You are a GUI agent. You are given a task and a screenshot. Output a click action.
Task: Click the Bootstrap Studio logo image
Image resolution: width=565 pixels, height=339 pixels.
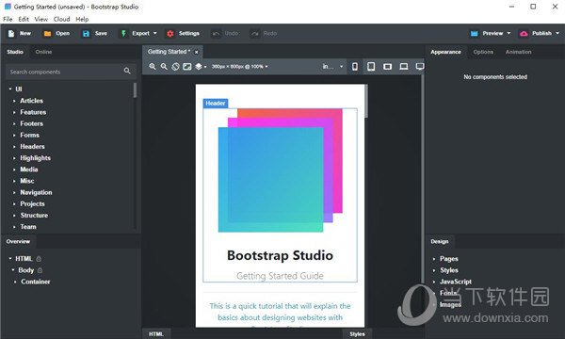pos(281,170)
